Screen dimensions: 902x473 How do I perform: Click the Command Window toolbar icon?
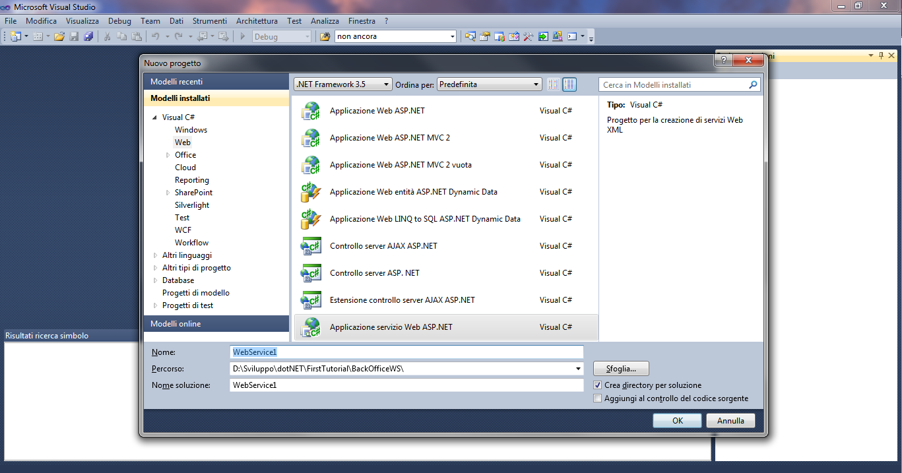572,36
